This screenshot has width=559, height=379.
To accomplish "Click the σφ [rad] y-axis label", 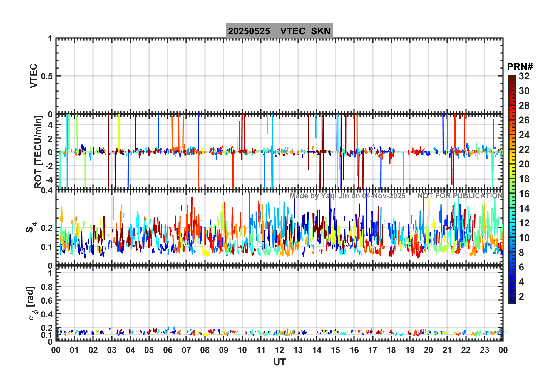I will pos(32,304).
